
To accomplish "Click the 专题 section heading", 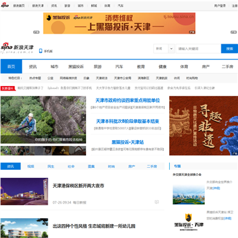I will 177,166.
